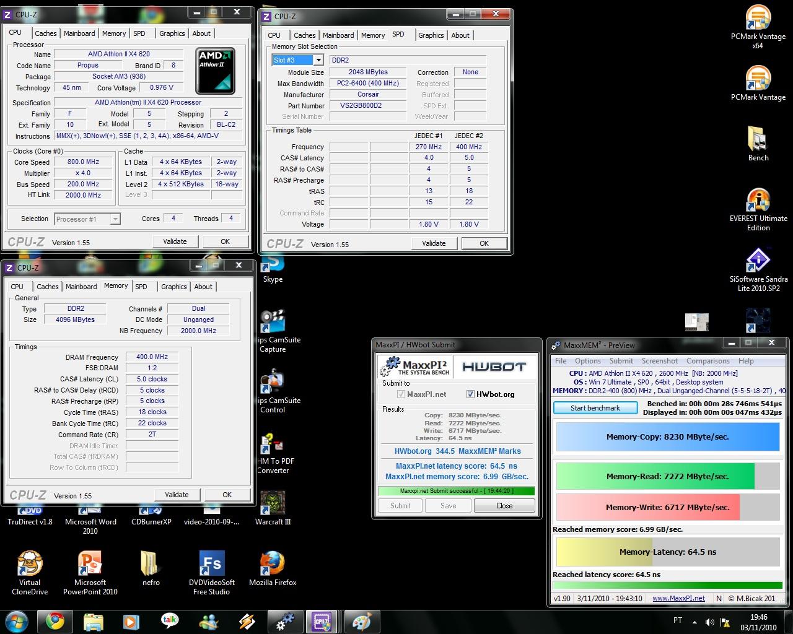The image size is (793, 634).
Task: Click Close in HWbot Submit dialog
Action: [504, 506]
